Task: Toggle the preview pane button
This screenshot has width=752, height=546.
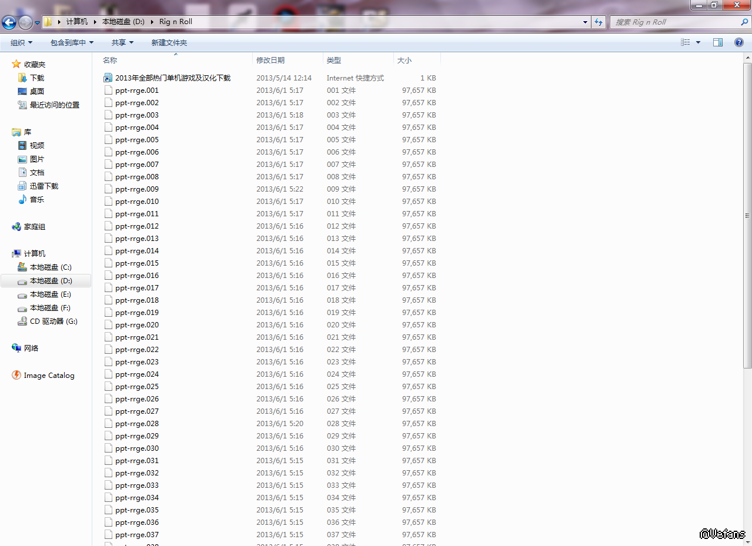Action: tap(717, 42)
